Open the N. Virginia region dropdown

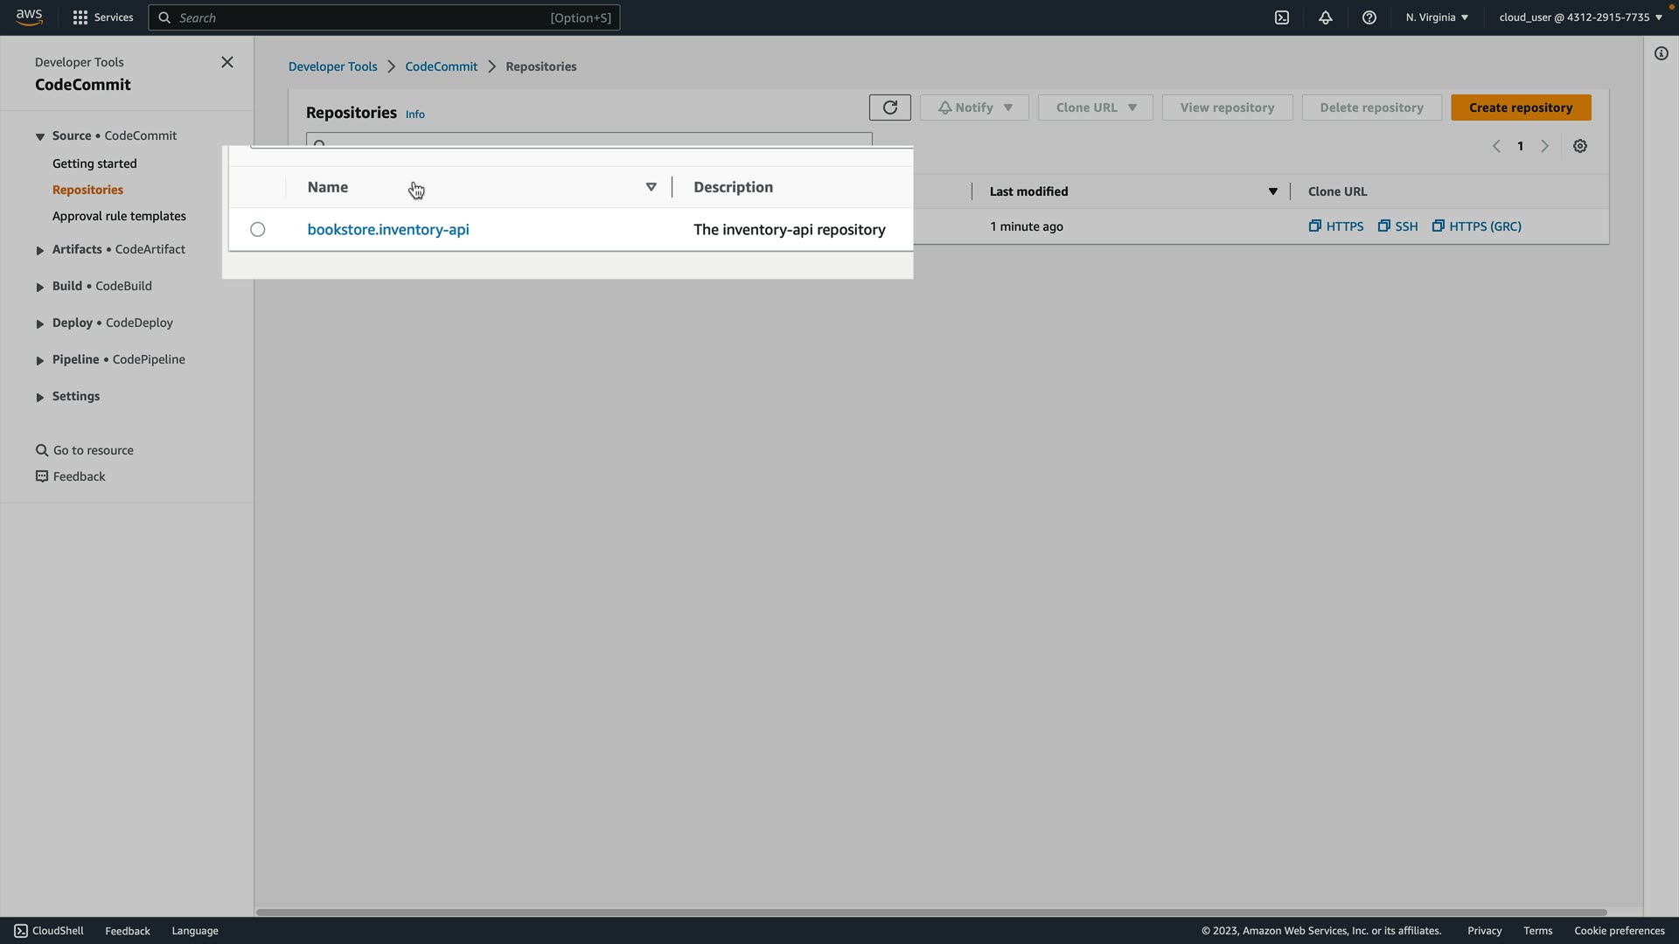point(1437,17)
